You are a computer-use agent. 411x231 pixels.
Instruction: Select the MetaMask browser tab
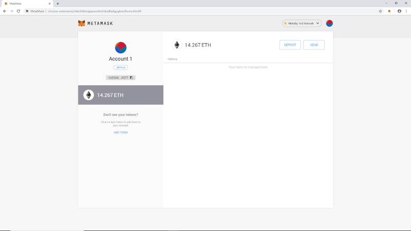[27, 4]
